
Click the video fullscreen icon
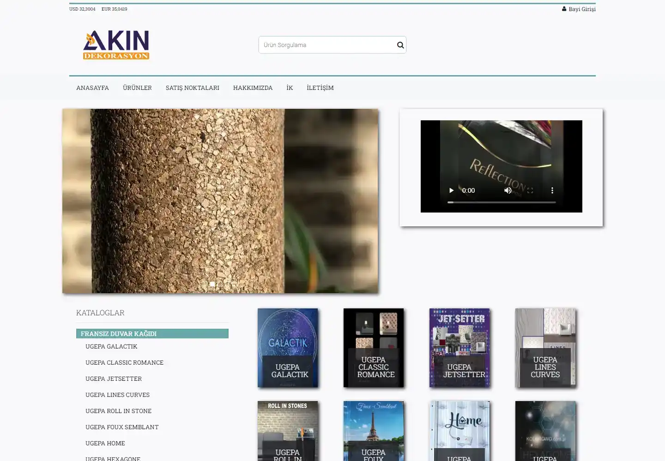click(x=530, y=190)
